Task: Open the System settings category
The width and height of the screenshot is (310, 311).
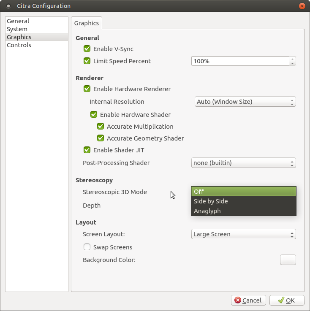Action: pos(36,29)
